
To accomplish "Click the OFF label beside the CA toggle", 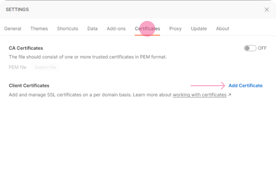I will coord(262,48).
